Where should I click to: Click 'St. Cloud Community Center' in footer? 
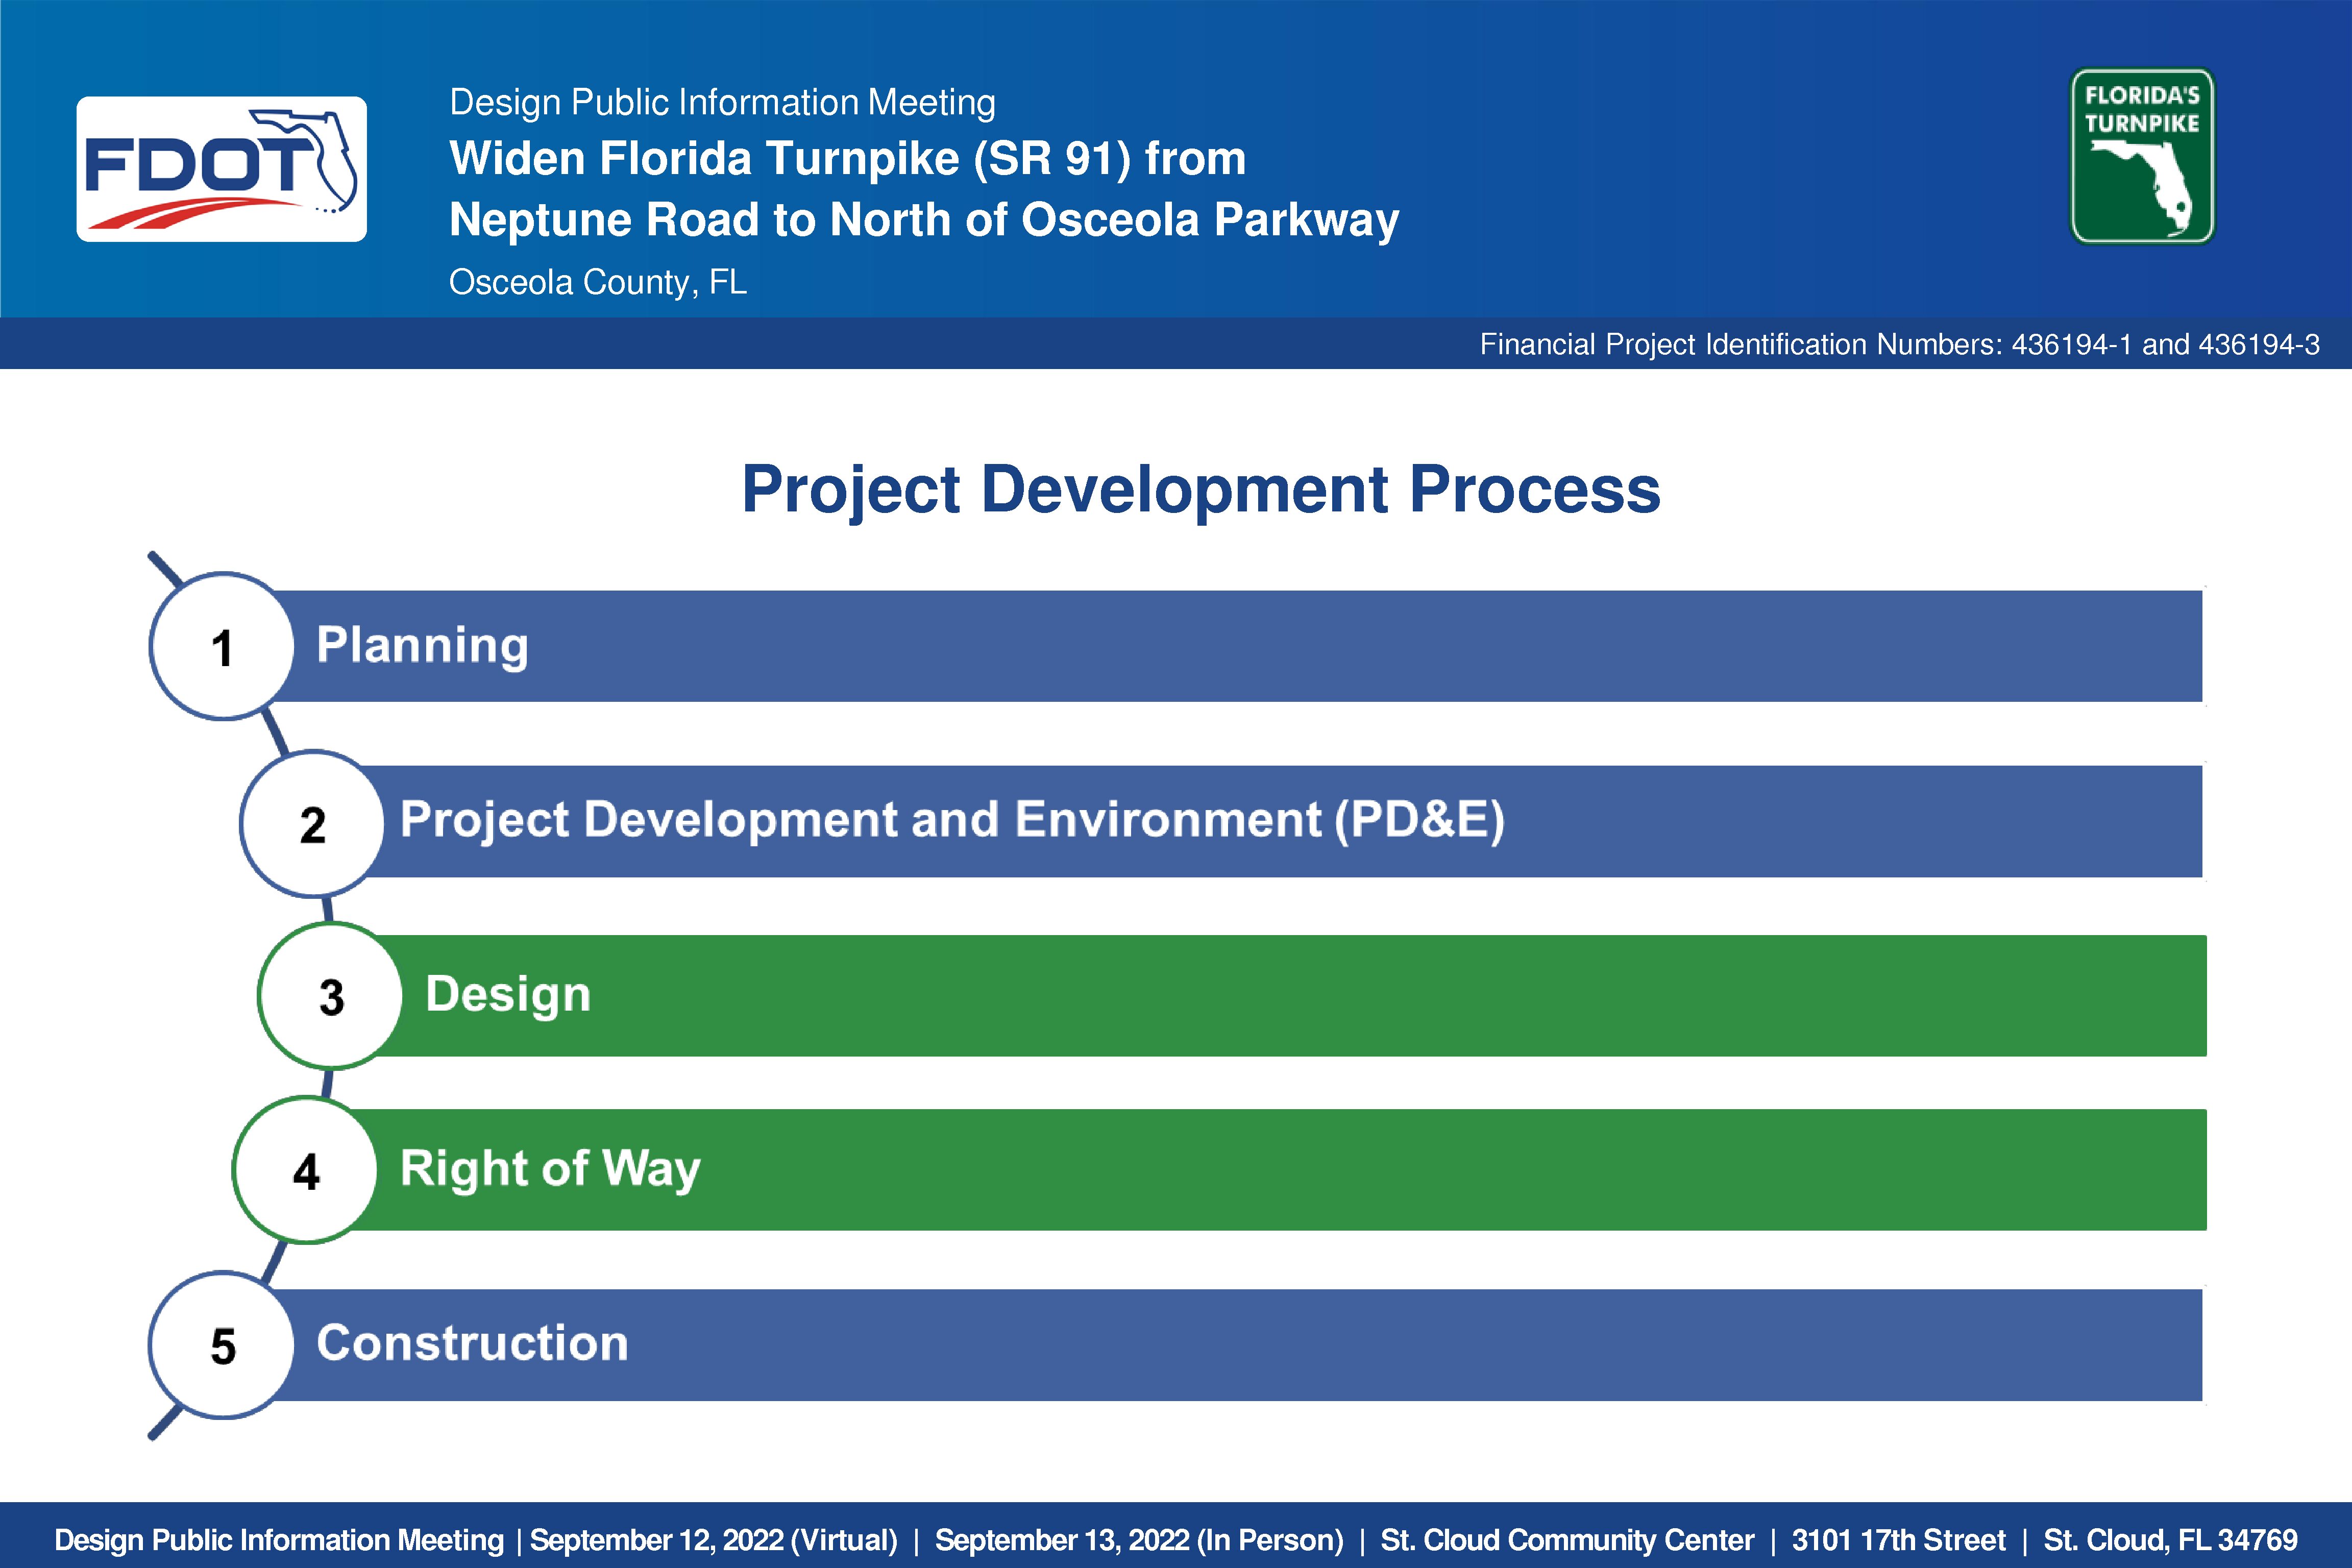pyautogui.click(x=1567, y=1540)
